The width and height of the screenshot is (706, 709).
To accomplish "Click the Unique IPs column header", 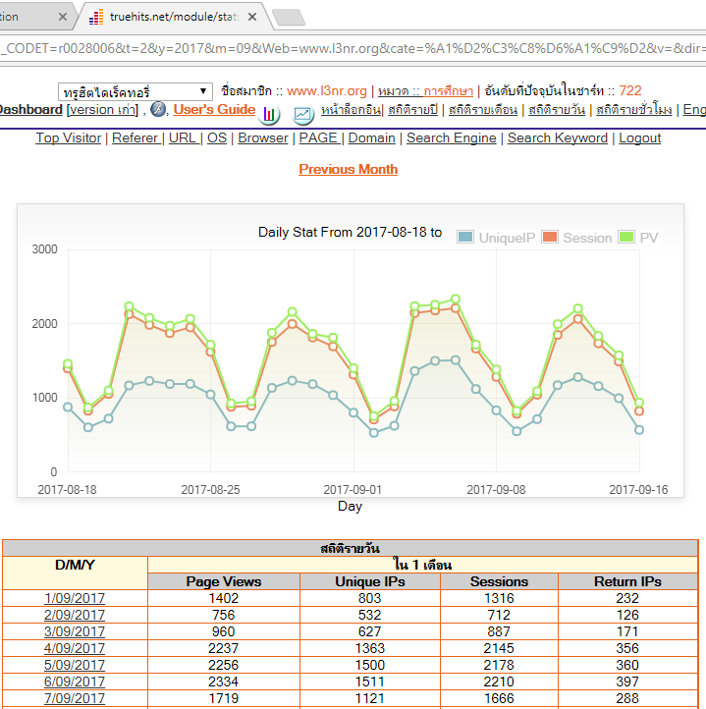I will [x=370, y=581].
